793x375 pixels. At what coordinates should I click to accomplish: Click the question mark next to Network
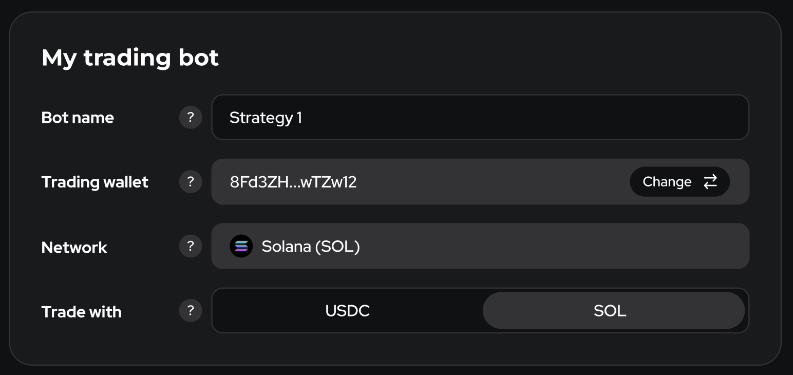191,247
